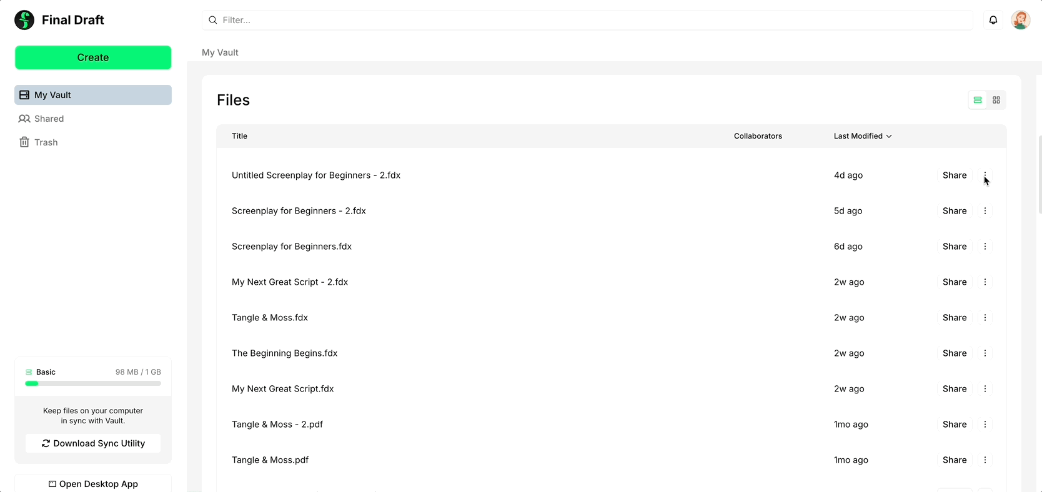Open more options for Tangle & Moss.fdx
The height and width of the screenshot is (492, 1042).
[985, 318]
